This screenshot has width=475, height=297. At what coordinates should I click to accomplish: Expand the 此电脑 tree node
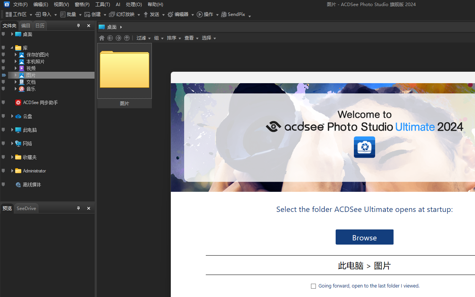pyautogui.click(x=12, y=130)
